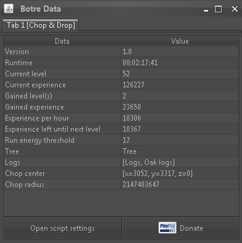Click the threshold value 17
Image resolution: width=242 pixels, height=243 pixels.
click(126, 140)
